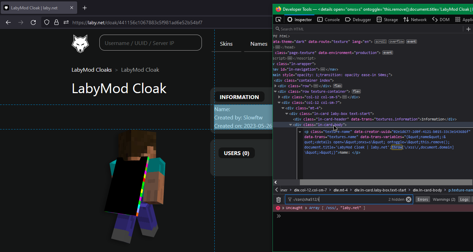Open Names in site navigation

click(259, 44)
